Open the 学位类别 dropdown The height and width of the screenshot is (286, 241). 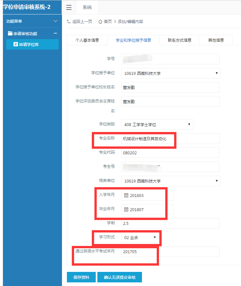(x=157, y=124)
